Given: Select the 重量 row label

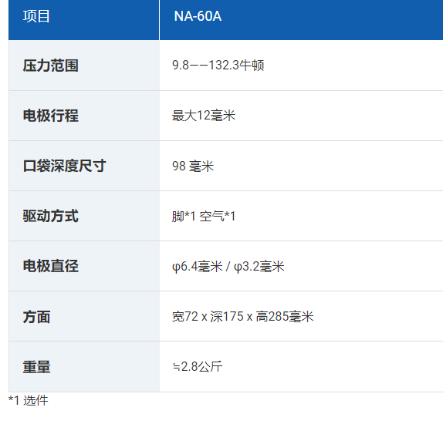Looking at the screenshot, I should click(x=37, y=367).
